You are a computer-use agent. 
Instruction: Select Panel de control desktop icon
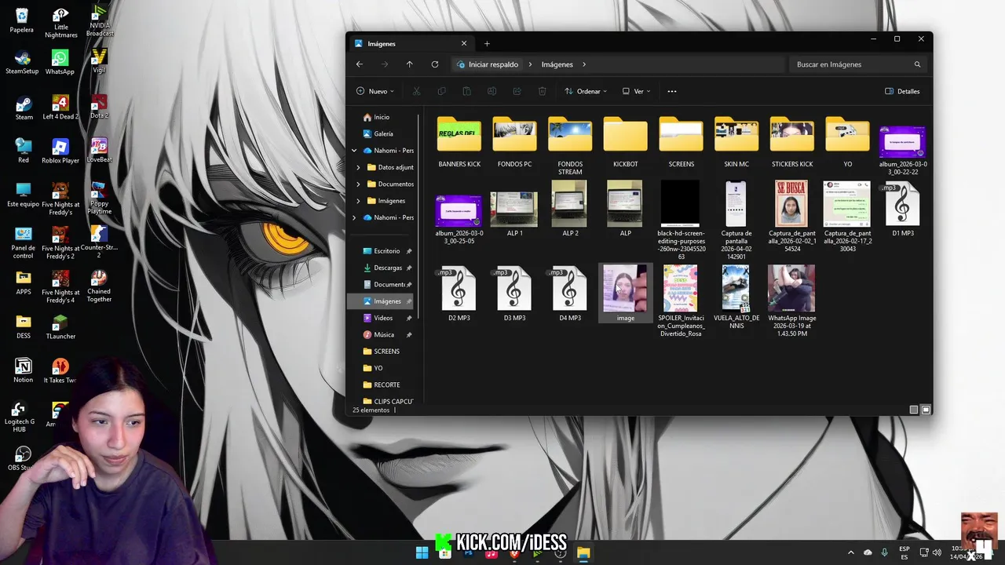coord(24,243)
